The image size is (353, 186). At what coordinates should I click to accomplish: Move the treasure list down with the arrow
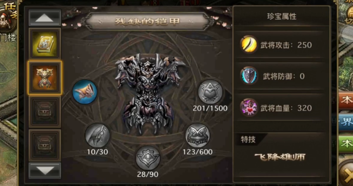[x=45, y=171]
